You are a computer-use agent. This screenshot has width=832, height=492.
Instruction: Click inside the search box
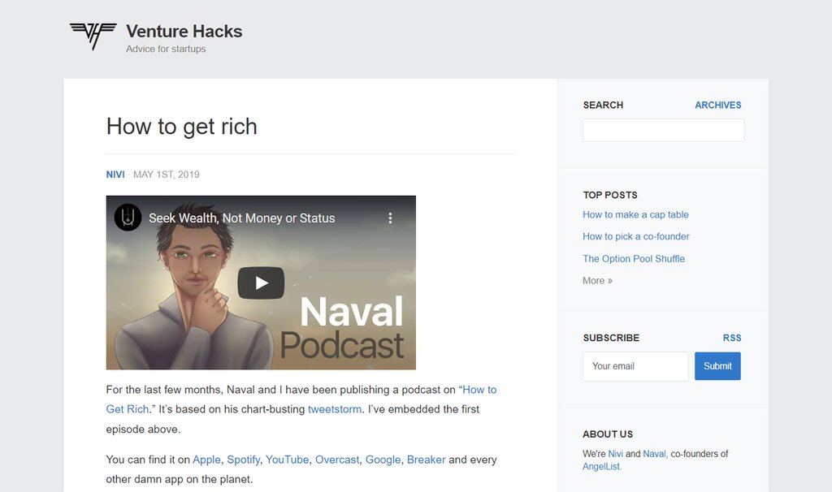click(x=663, y=130)
